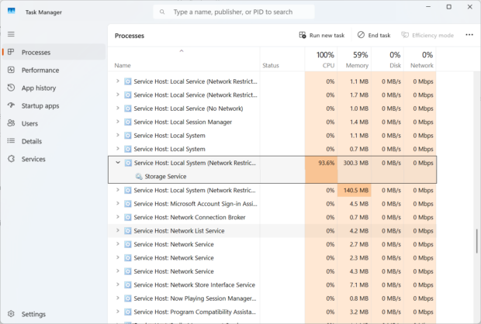Expand Service Host: Microsoft Account Sign-in Assistant
481x324 pixels.
point(117,204)
